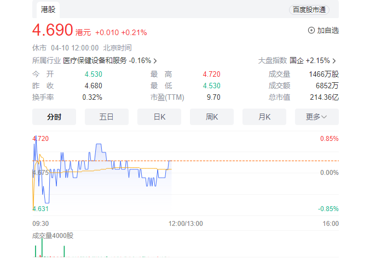The image size is (370, 261).
Task: Show the 周K weekly chart
Action: click(x=212, y=117)
